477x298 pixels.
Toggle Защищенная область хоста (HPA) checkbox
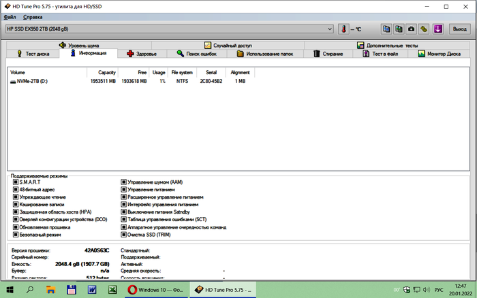click(x=16, y=212)
